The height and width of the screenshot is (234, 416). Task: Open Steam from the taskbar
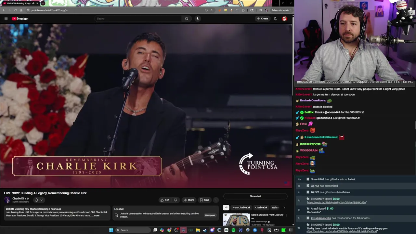[205, 230]
